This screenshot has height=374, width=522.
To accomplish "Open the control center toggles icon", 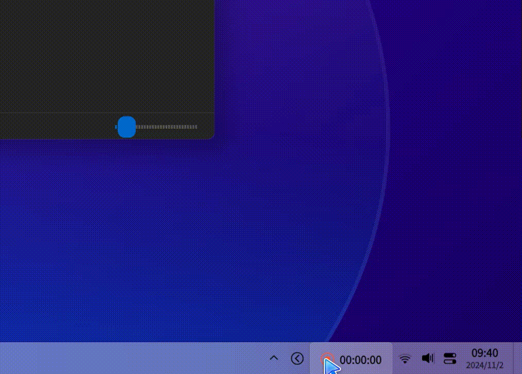I will 450,359.
